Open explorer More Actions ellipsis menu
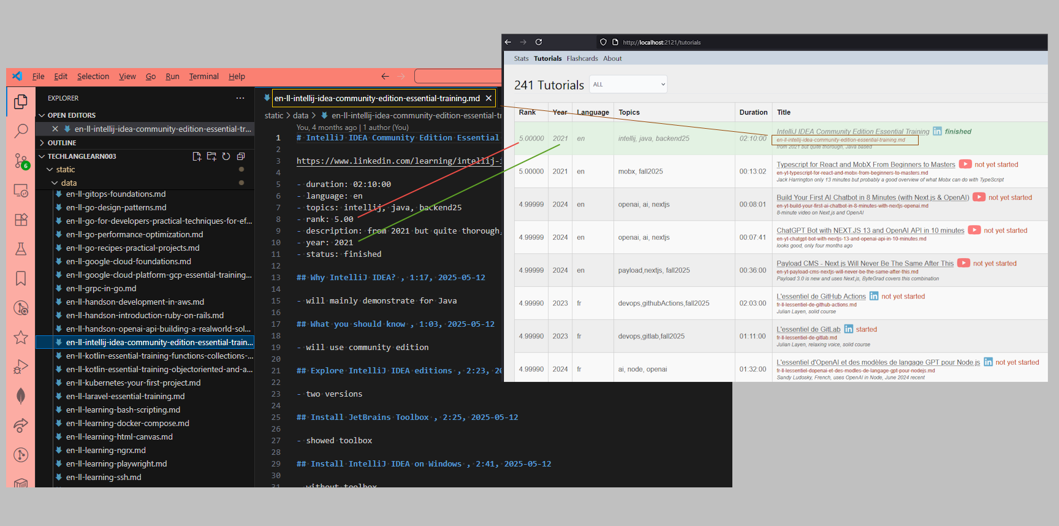Screen dimensions: 1059x526 pos(240,98)
